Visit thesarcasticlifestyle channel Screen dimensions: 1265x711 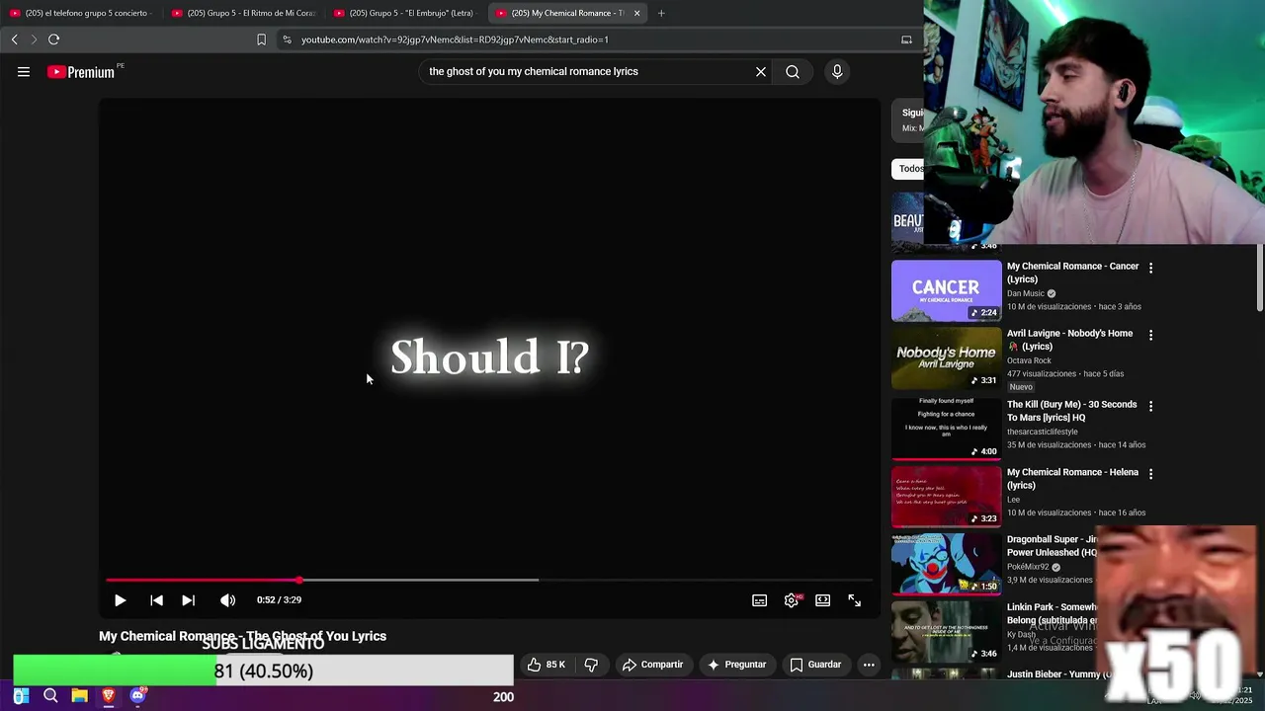point(1042,432)
